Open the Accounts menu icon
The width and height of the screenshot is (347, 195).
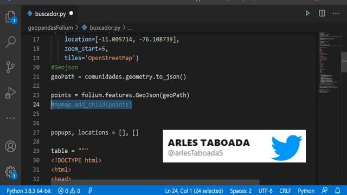(x=10, y=146)
